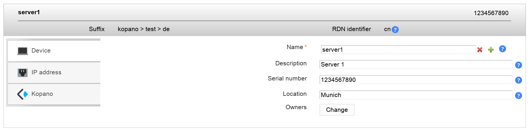Open help for the Location field

(x=518, y=96)
